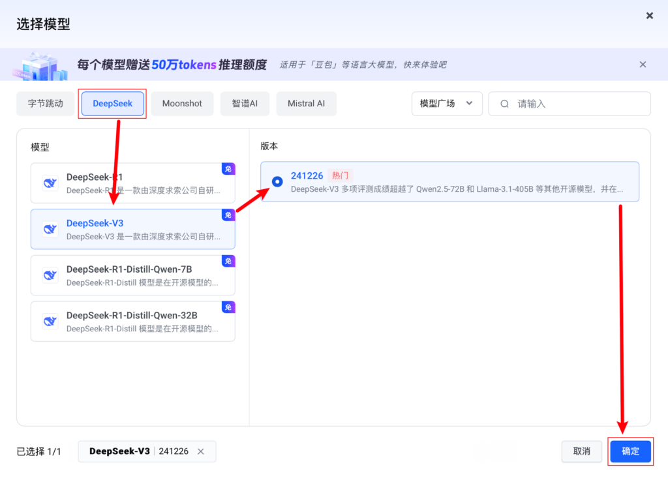Open the 智谱AI provider tab

coord(245,104)
